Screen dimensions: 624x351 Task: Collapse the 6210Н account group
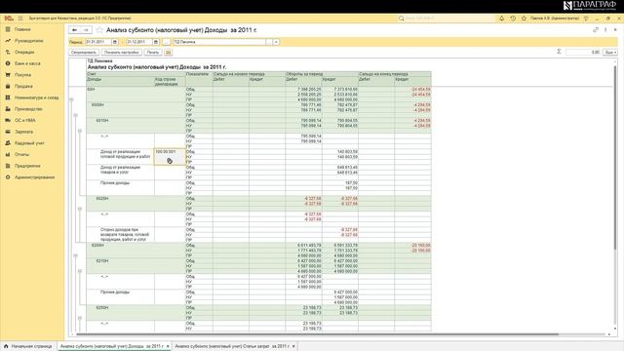coord(80,271)
